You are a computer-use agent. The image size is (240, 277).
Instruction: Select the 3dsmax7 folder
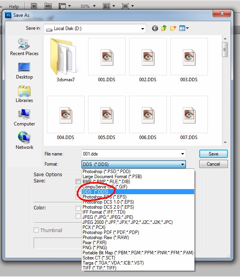pyautogui.click(x=65, y=60)
